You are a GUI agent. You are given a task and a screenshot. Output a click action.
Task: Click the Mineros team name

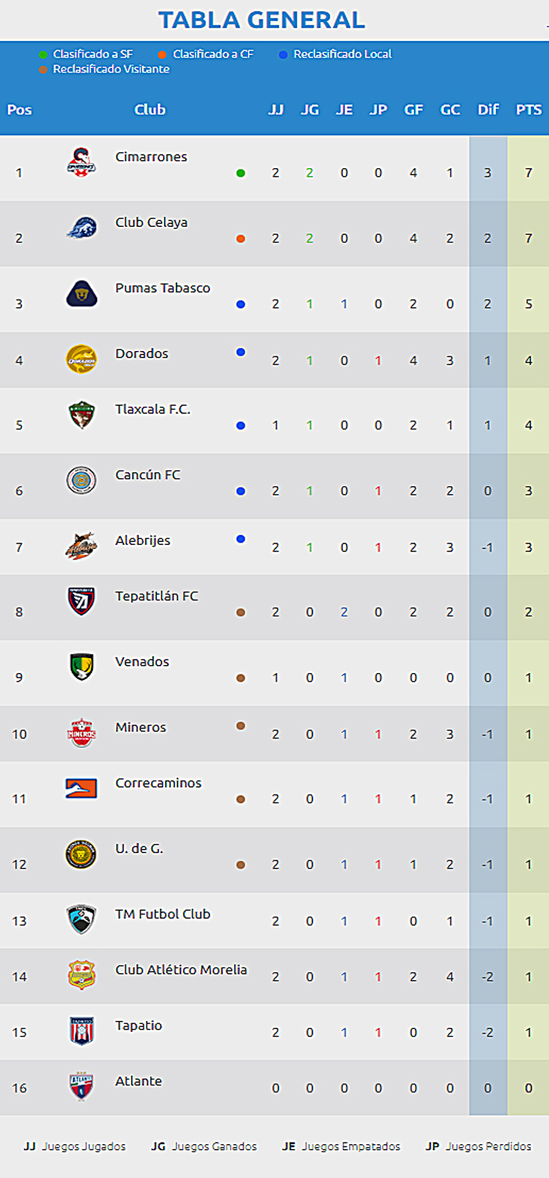click(x=140, y=727)
